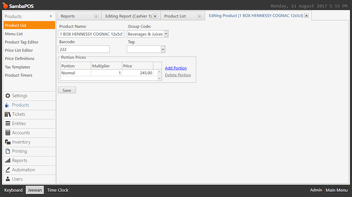Switch to Editing Report (Cashier 1) tab
352x197 pixels.
tap(129, 16)
